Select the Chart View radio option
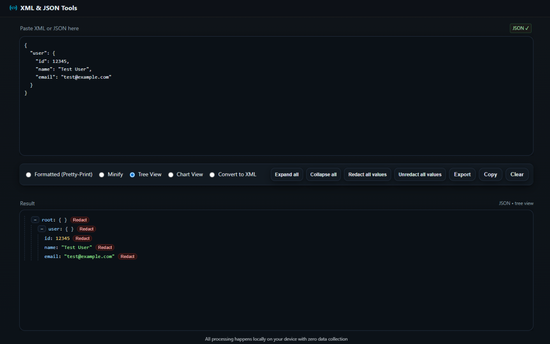Image resolution: width=550 pixels, height=344 pixels. pyautogui.click(x=171, y=175)
